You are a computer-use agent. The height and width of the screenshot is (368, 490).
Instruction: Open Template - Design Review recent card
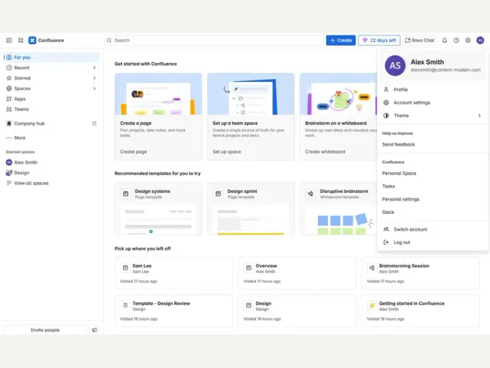coord(174,311)
